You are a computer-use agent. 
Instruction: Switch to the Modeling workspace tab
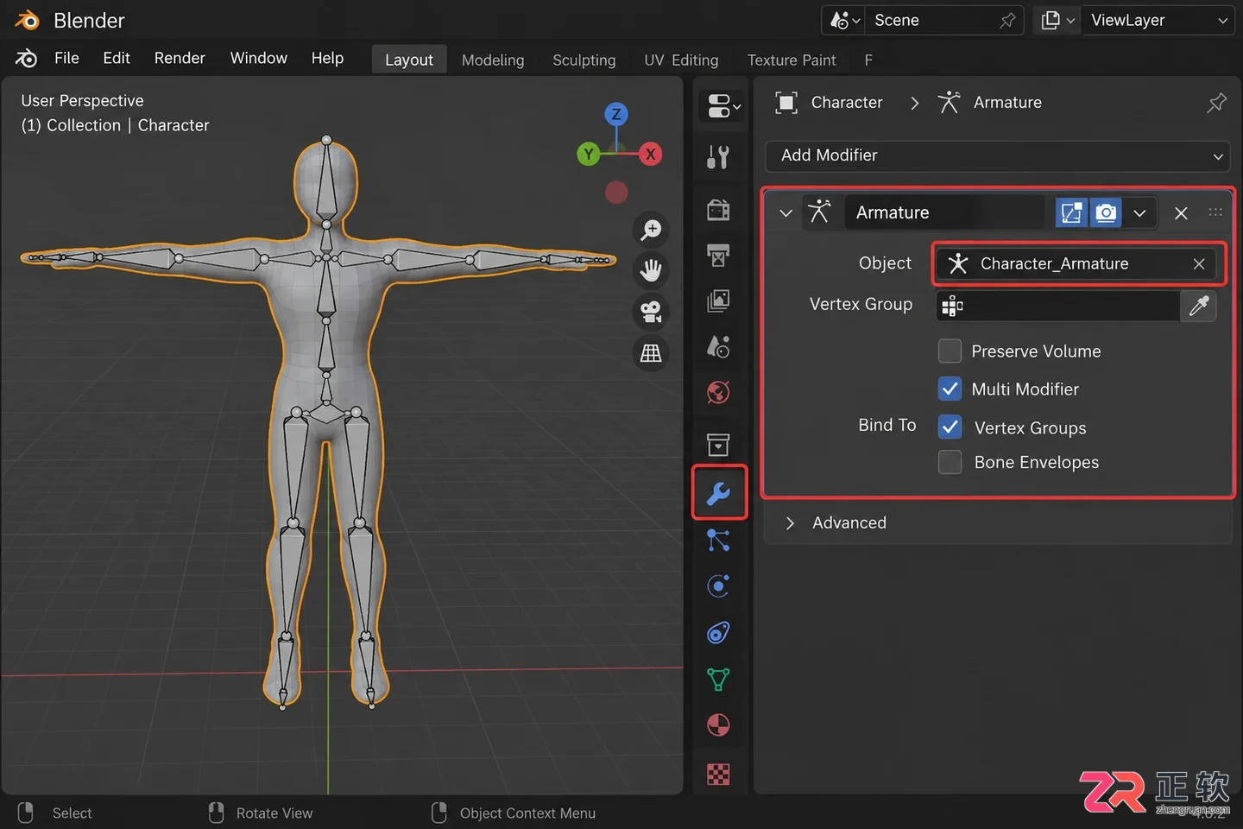click(493, 60)
